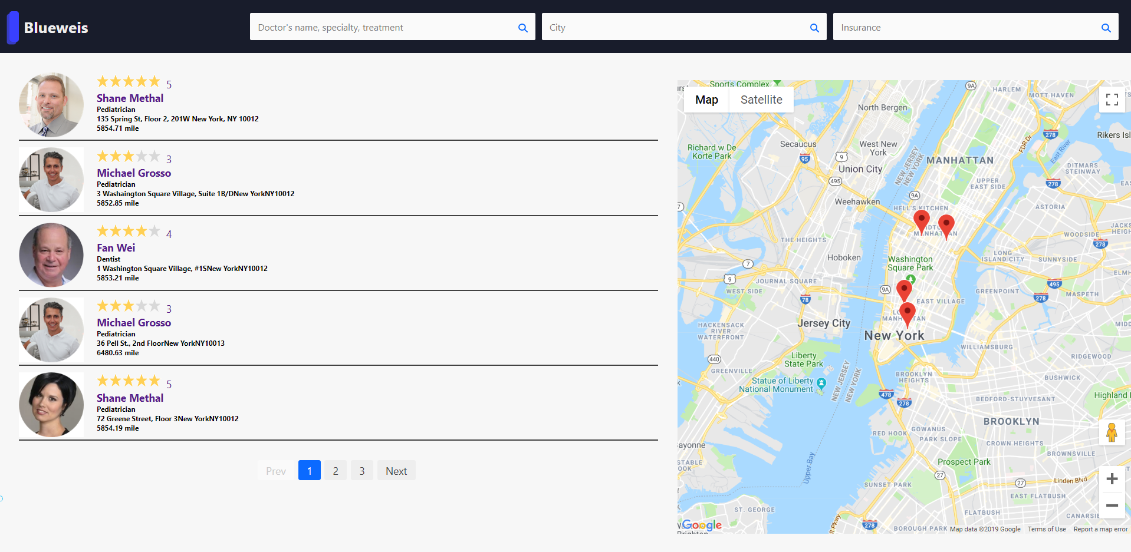Zoom in on the map
Viewport: 1131px width, 552px height.
(1112, 479)
